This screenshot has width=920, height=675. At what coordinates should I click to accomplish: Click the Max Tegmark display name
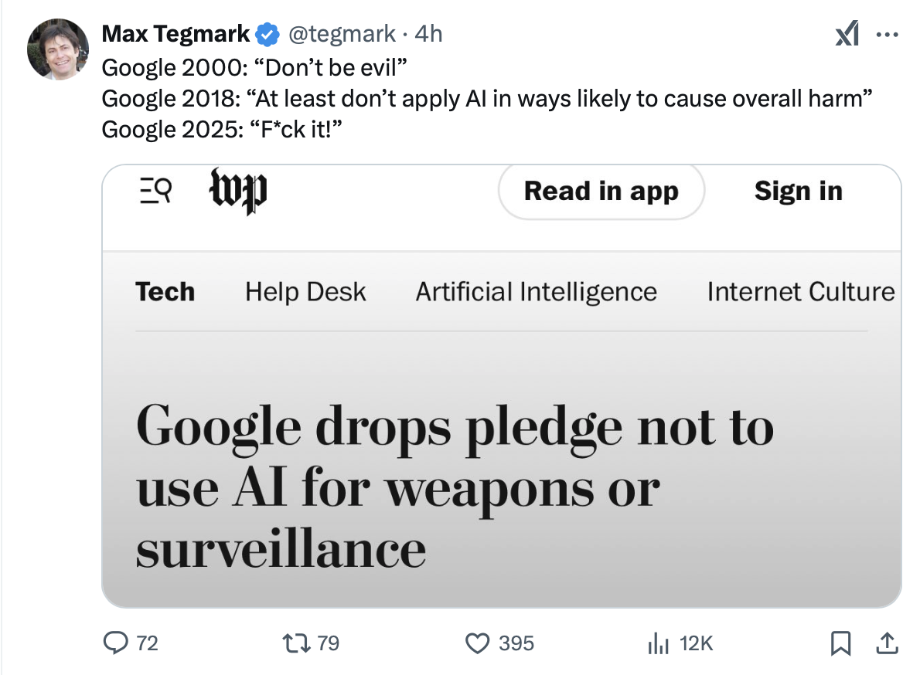point(176,34)
